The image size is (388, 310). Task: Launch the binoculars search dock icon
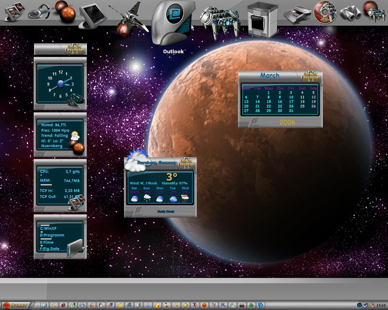(x=351, y=13)
